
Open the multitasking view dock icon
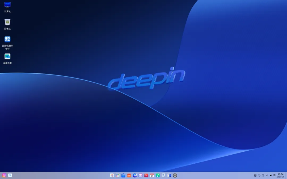point(117,175)
